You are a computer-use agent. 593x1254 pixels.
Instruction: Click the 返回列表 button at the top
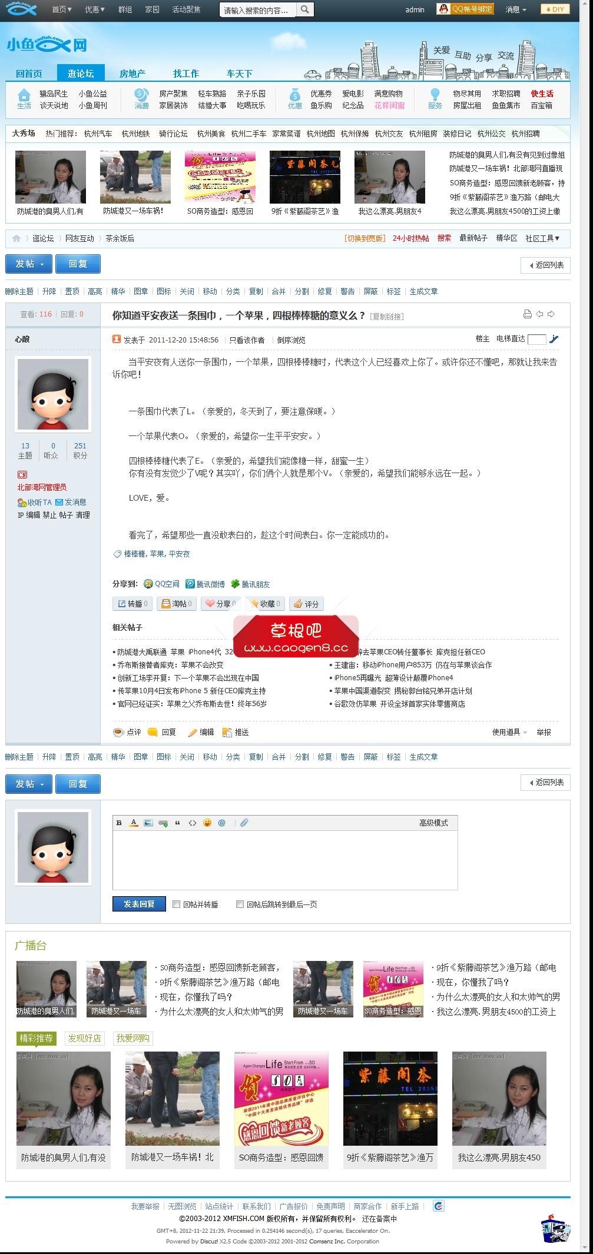pos(545,265)
